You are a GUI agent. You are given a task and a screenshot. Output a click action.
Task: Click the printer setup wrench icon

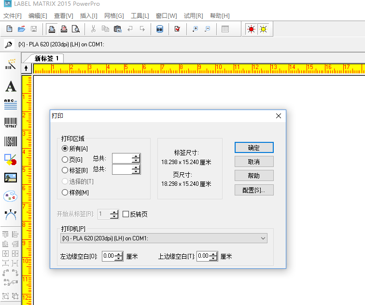(x=9, y=44)
